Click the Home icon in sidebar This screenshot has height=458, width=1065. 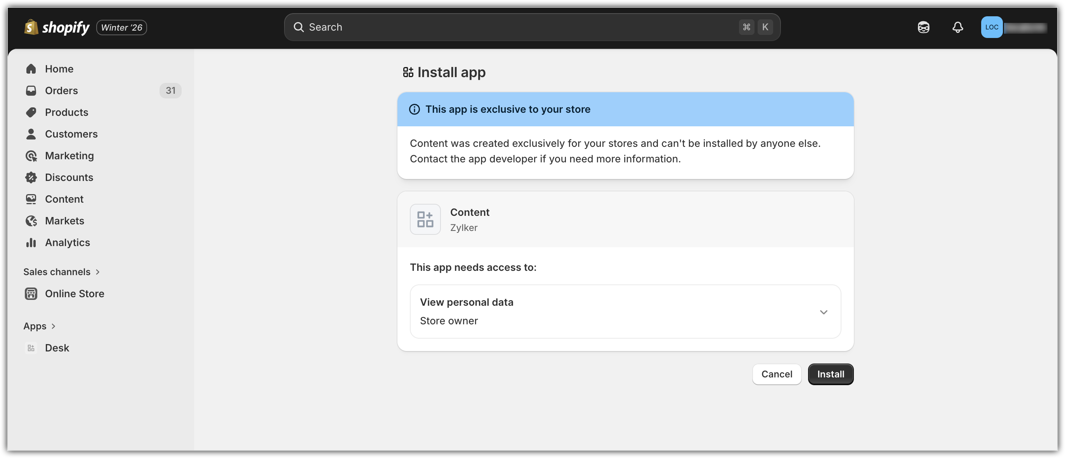tap(31, 69)
